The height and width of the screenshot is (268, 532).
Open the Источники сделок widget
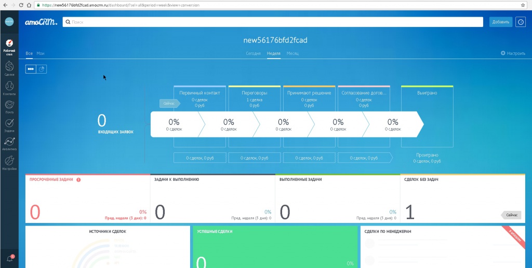(x=108, y=247)
